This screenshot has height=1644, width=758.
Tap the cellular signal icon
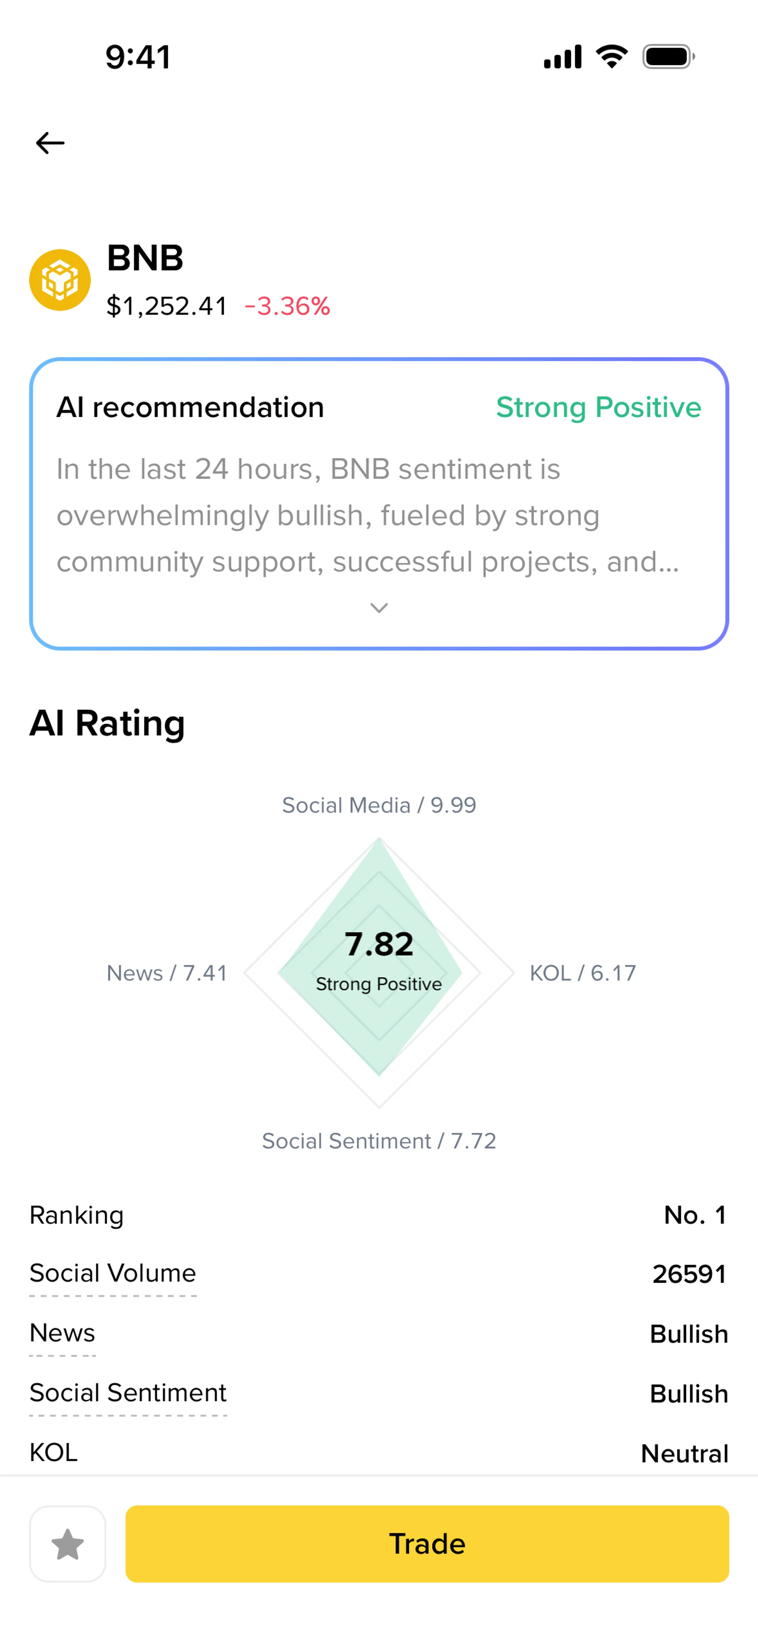point(563,57)
